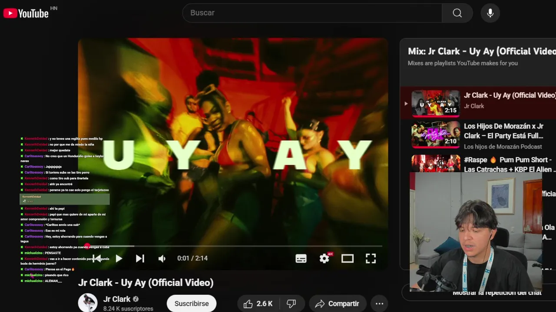Click the video title Jr Clark - Uy Ay
Viewport: 556px width, 312px height.
click(x=146, y=283)
